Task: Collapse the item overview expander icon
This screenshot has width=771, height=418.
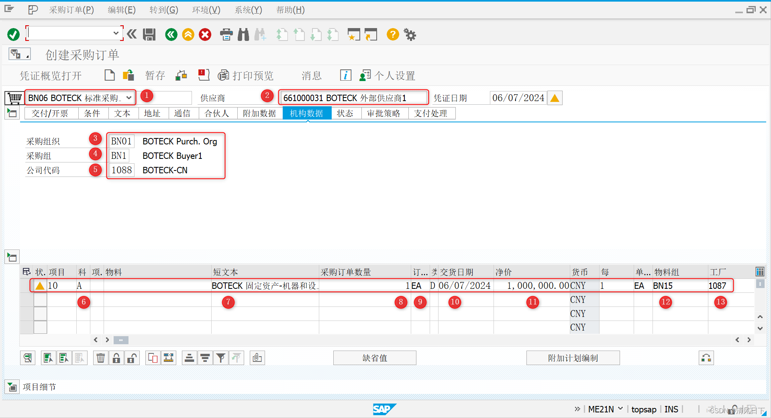Action: pos(12,257)
